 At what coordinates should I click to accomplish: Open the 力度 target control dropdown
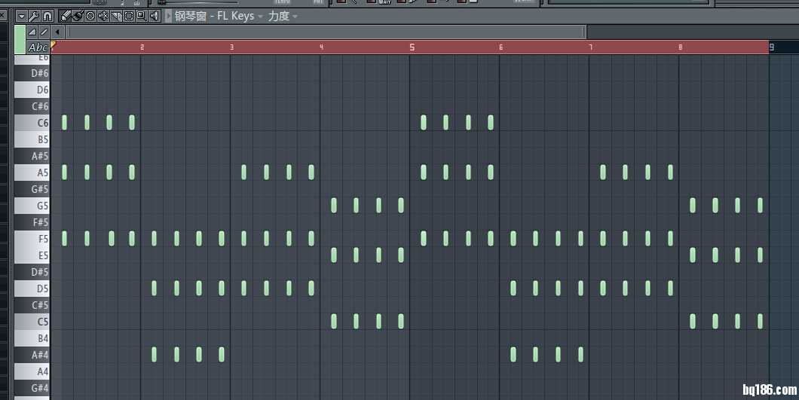click(x=295, y=16)
